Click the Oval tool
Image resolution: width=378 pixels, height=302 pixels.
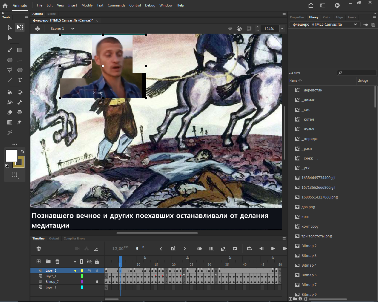[x=10, y=60]
